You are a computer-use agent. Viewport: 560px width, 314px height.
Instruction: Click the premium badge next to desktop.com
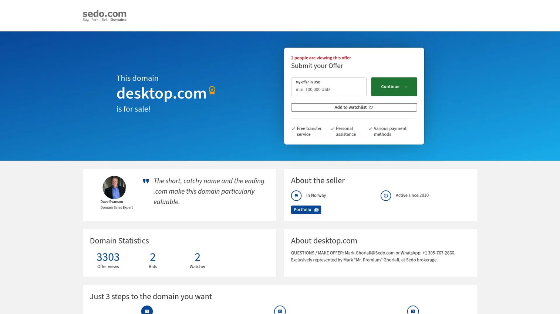coord(212,90)
